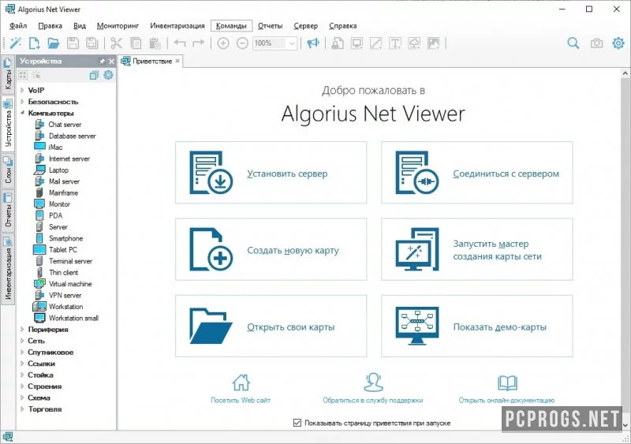Image resolution: width=631 pixels, height=444 pixels.
Task: Click Обратиться в службу поддержки link
Action: (x=372, y=400)
